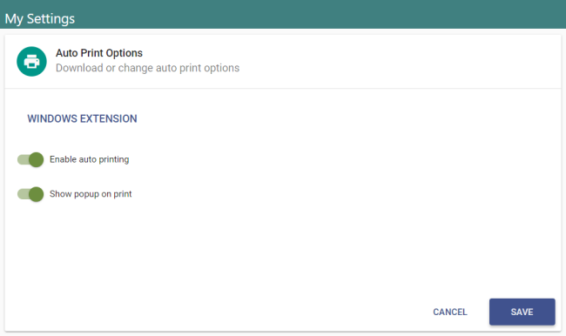
Task: Save the auto print settings
Action: [522, 312]
